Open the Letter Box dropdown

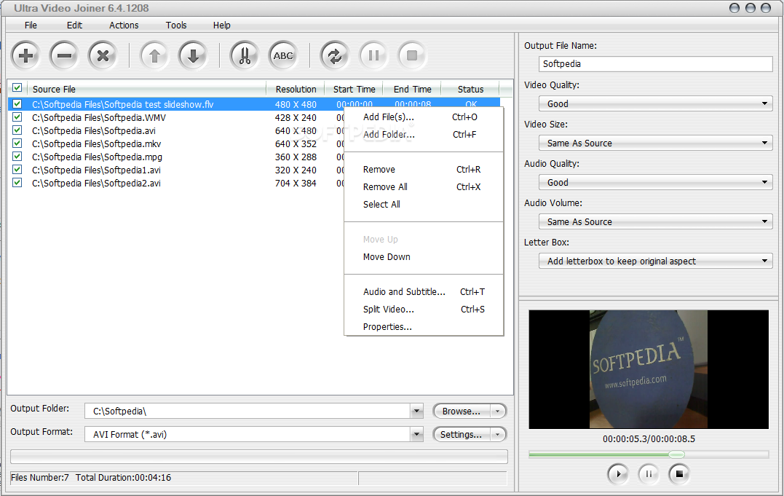[655, 261]
